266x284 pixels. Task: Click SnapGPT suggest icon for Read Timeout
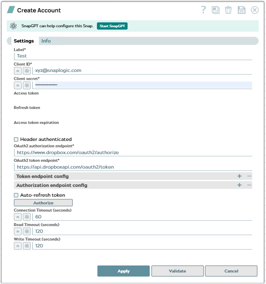(x=27, y=231)
